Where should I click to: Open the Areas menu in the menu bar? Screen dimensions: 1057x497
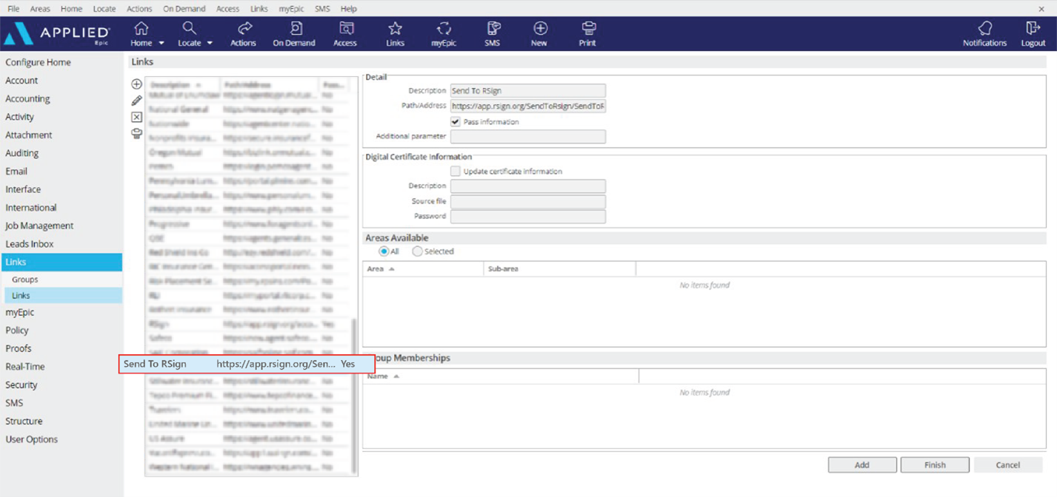pyautogui.click(x=40, y=8)
